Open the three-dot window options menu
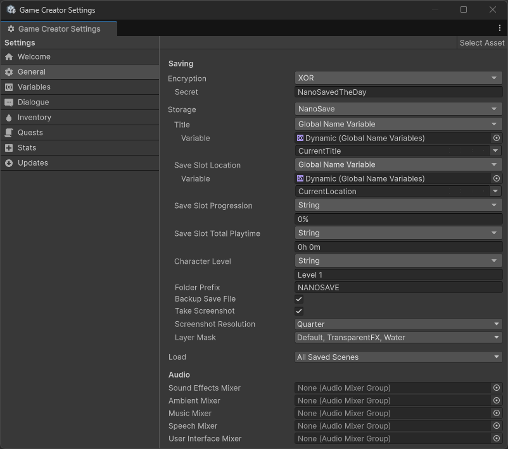Screen dimensions: 508x449 coord(500,28)
